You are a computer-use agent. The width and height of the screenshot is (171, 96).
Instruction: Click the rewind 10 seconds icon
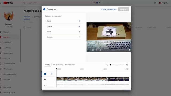pos(93,50)
